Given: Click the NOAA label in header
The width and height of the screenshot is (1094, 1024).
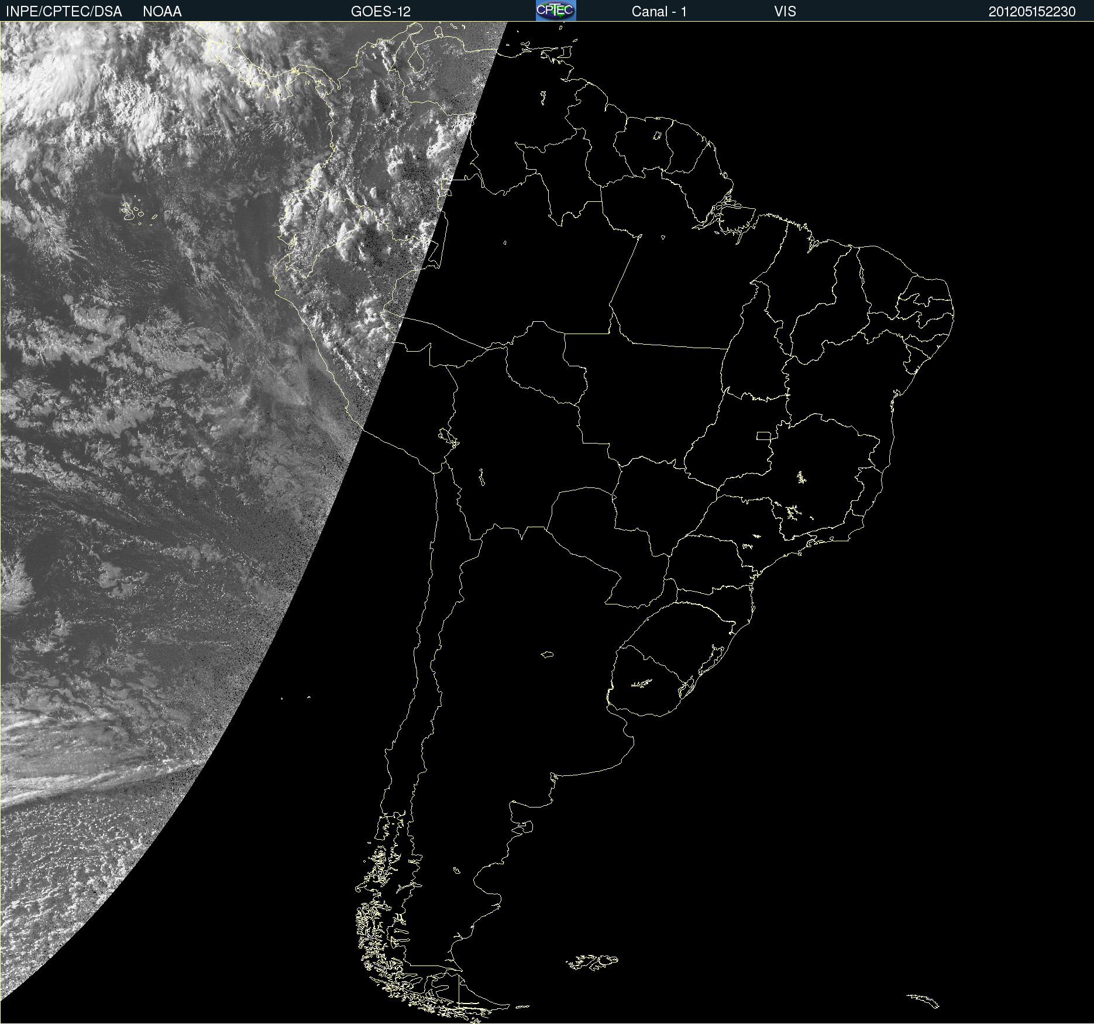Looking at the screenshot, I should (x=162, y=12).
